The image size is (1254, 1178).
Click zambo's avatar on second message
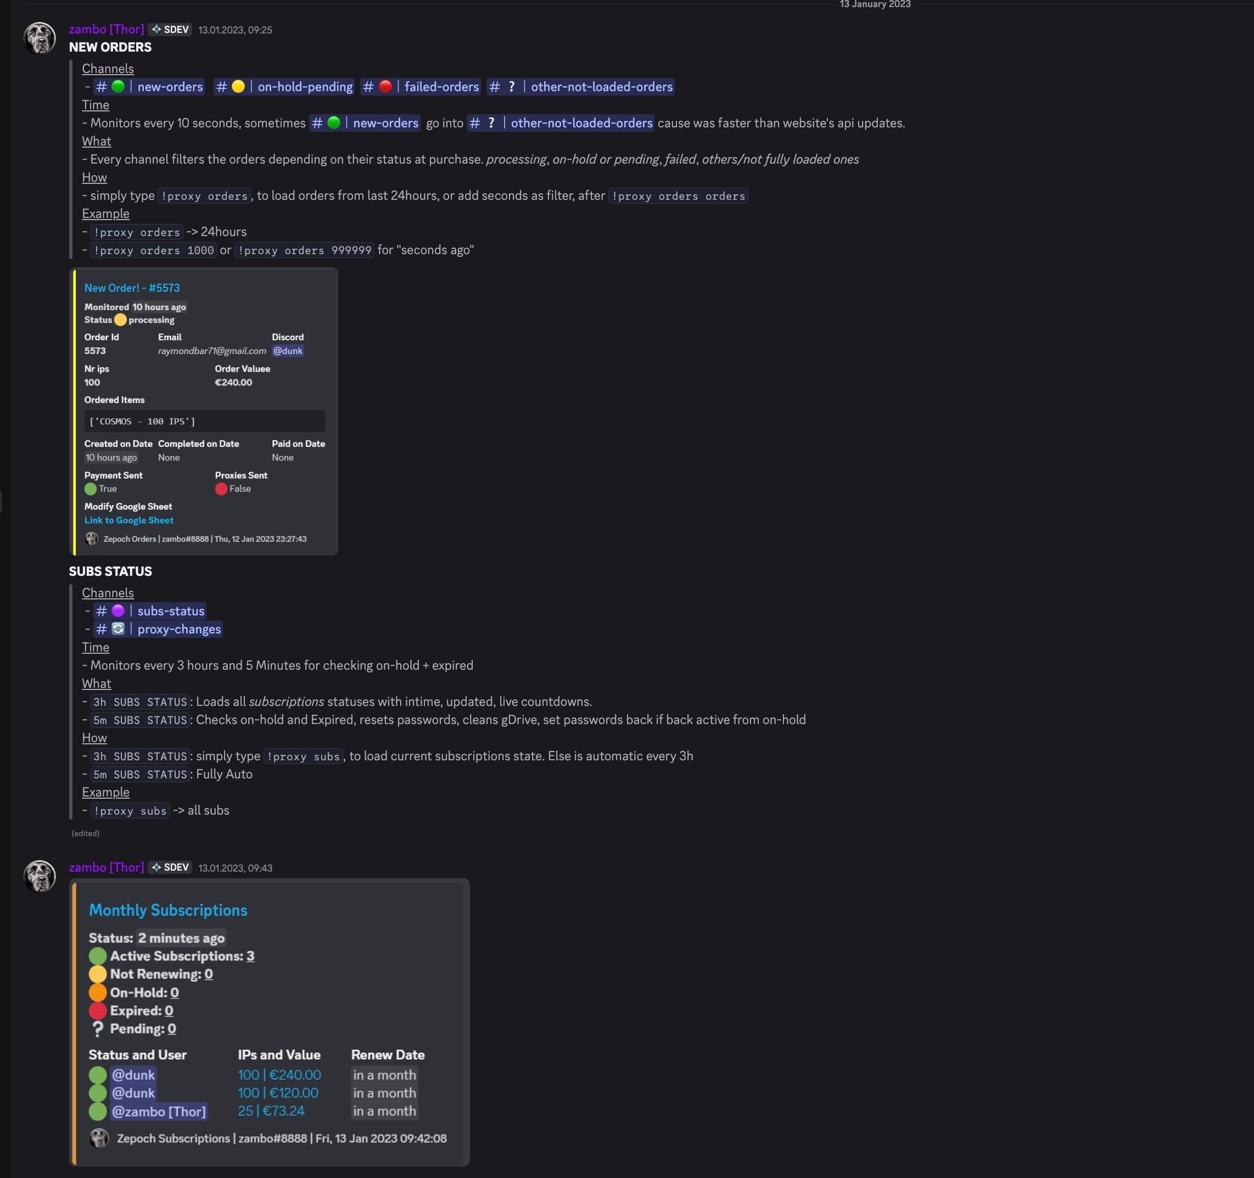(x=39, y=876)
